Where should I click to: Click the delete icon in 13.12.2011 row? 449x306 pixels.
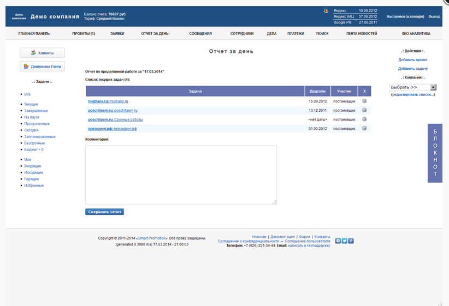pyautogui.click(x=364, y=110)
